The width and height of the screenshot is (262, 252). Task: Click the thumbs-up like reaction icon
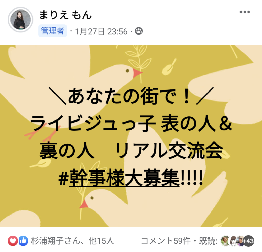click(23, 241)
